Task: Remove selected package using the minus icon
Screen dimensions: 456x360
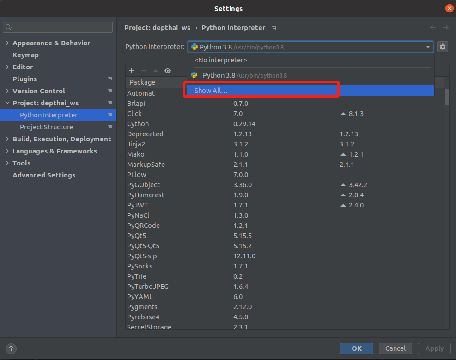Action: click(143, 71)
